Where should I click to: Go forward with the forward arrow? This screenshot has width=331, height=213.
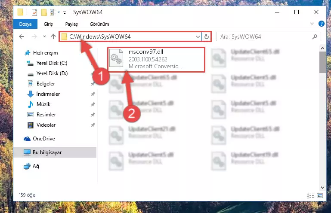34,37
